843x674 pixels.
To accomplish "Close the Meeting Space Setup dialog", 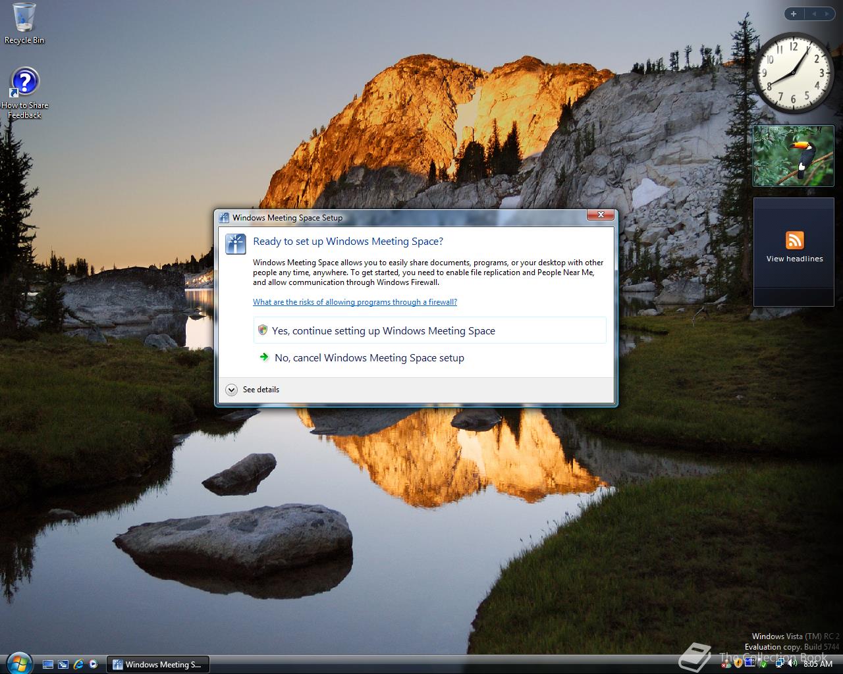I will point(601,215).
